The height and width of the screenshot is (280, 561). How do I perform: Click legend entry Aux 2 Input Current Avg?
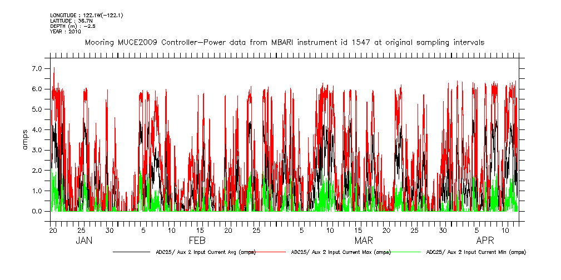coord(206,252)
